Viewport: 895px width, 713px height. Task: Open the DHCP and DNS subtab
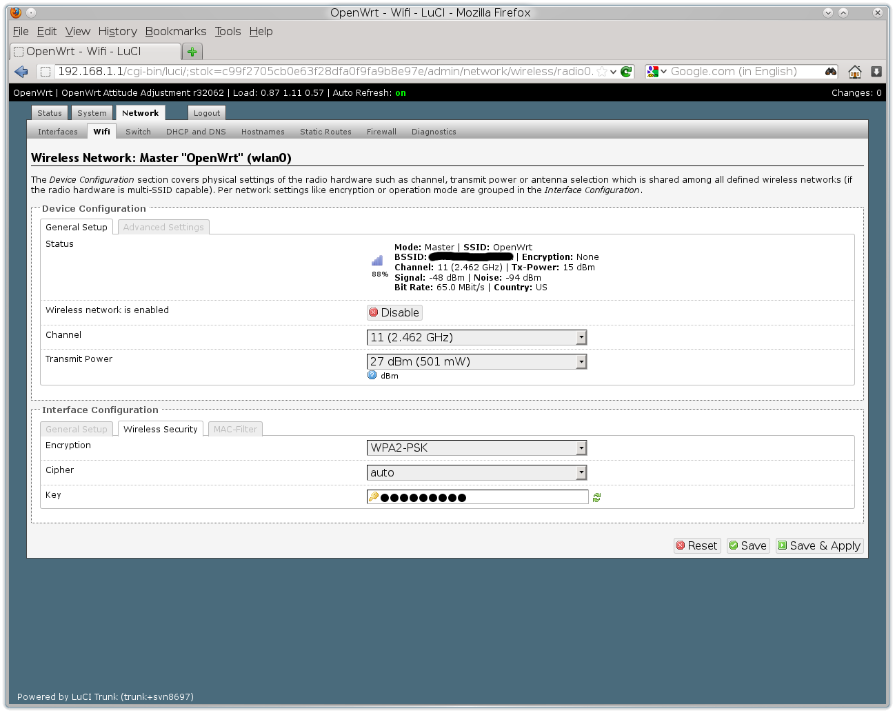tap(196, 132)
